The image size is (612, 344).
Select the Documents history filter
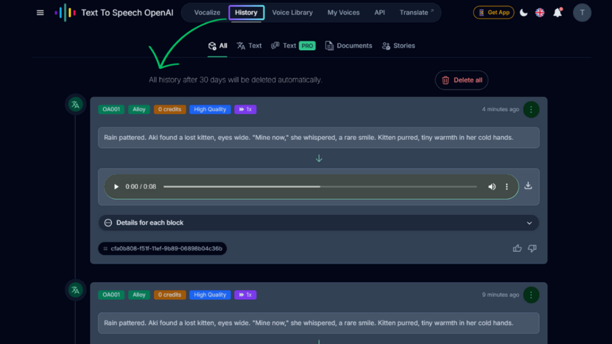pyautogui.click(x=348, y=45)
